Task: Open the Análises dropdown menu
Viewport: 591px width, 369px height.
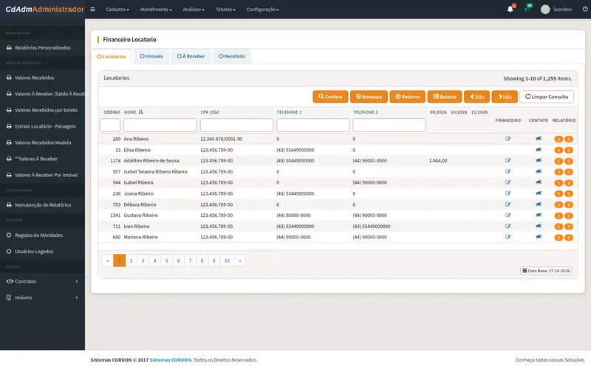Action: pos(194,10)
